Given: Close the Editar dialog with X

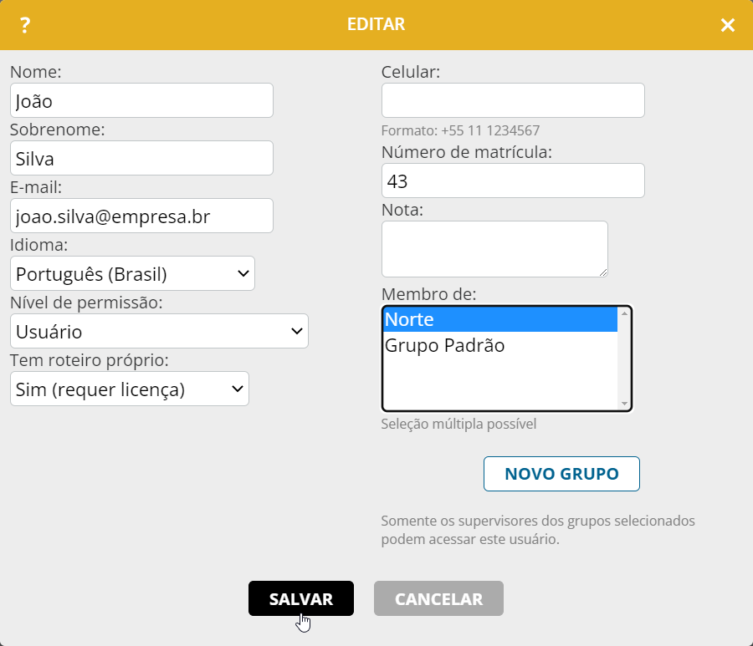Looking at the screenshot, I should click(728, 25).
